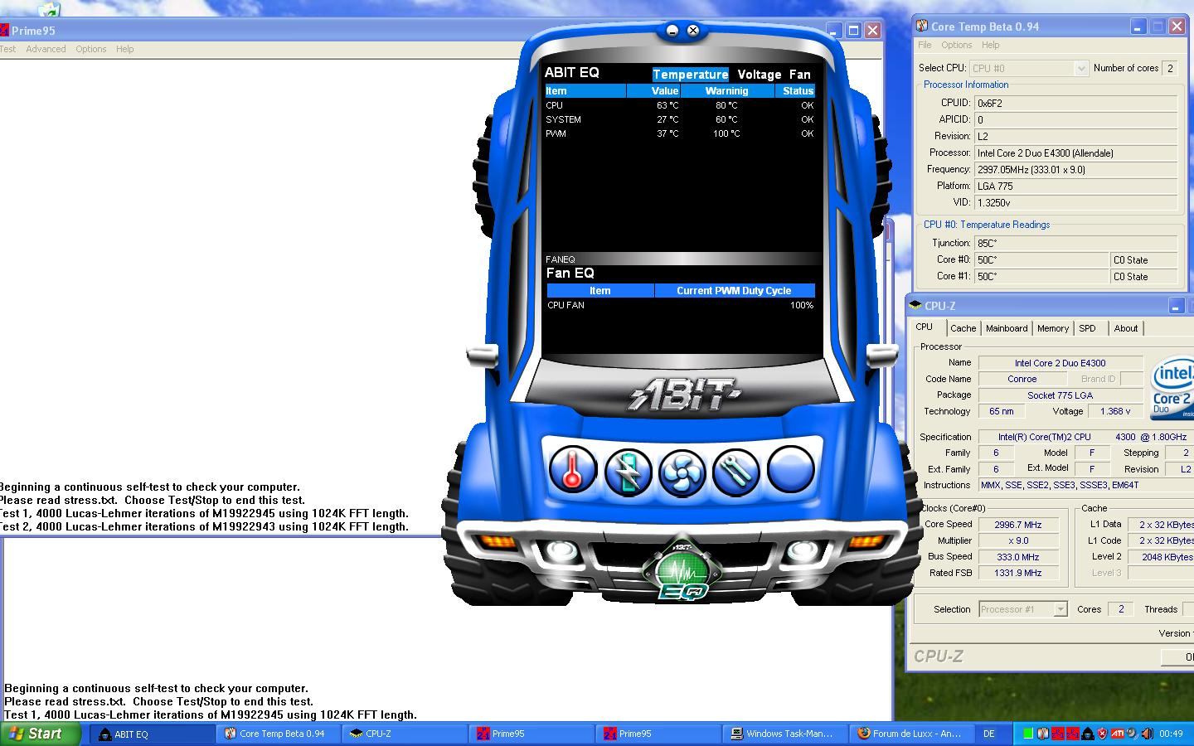Viewport: 1194px width, 746px height.
Task: Click the DE language indicator in taskbar
Action: tap(988, 734)
